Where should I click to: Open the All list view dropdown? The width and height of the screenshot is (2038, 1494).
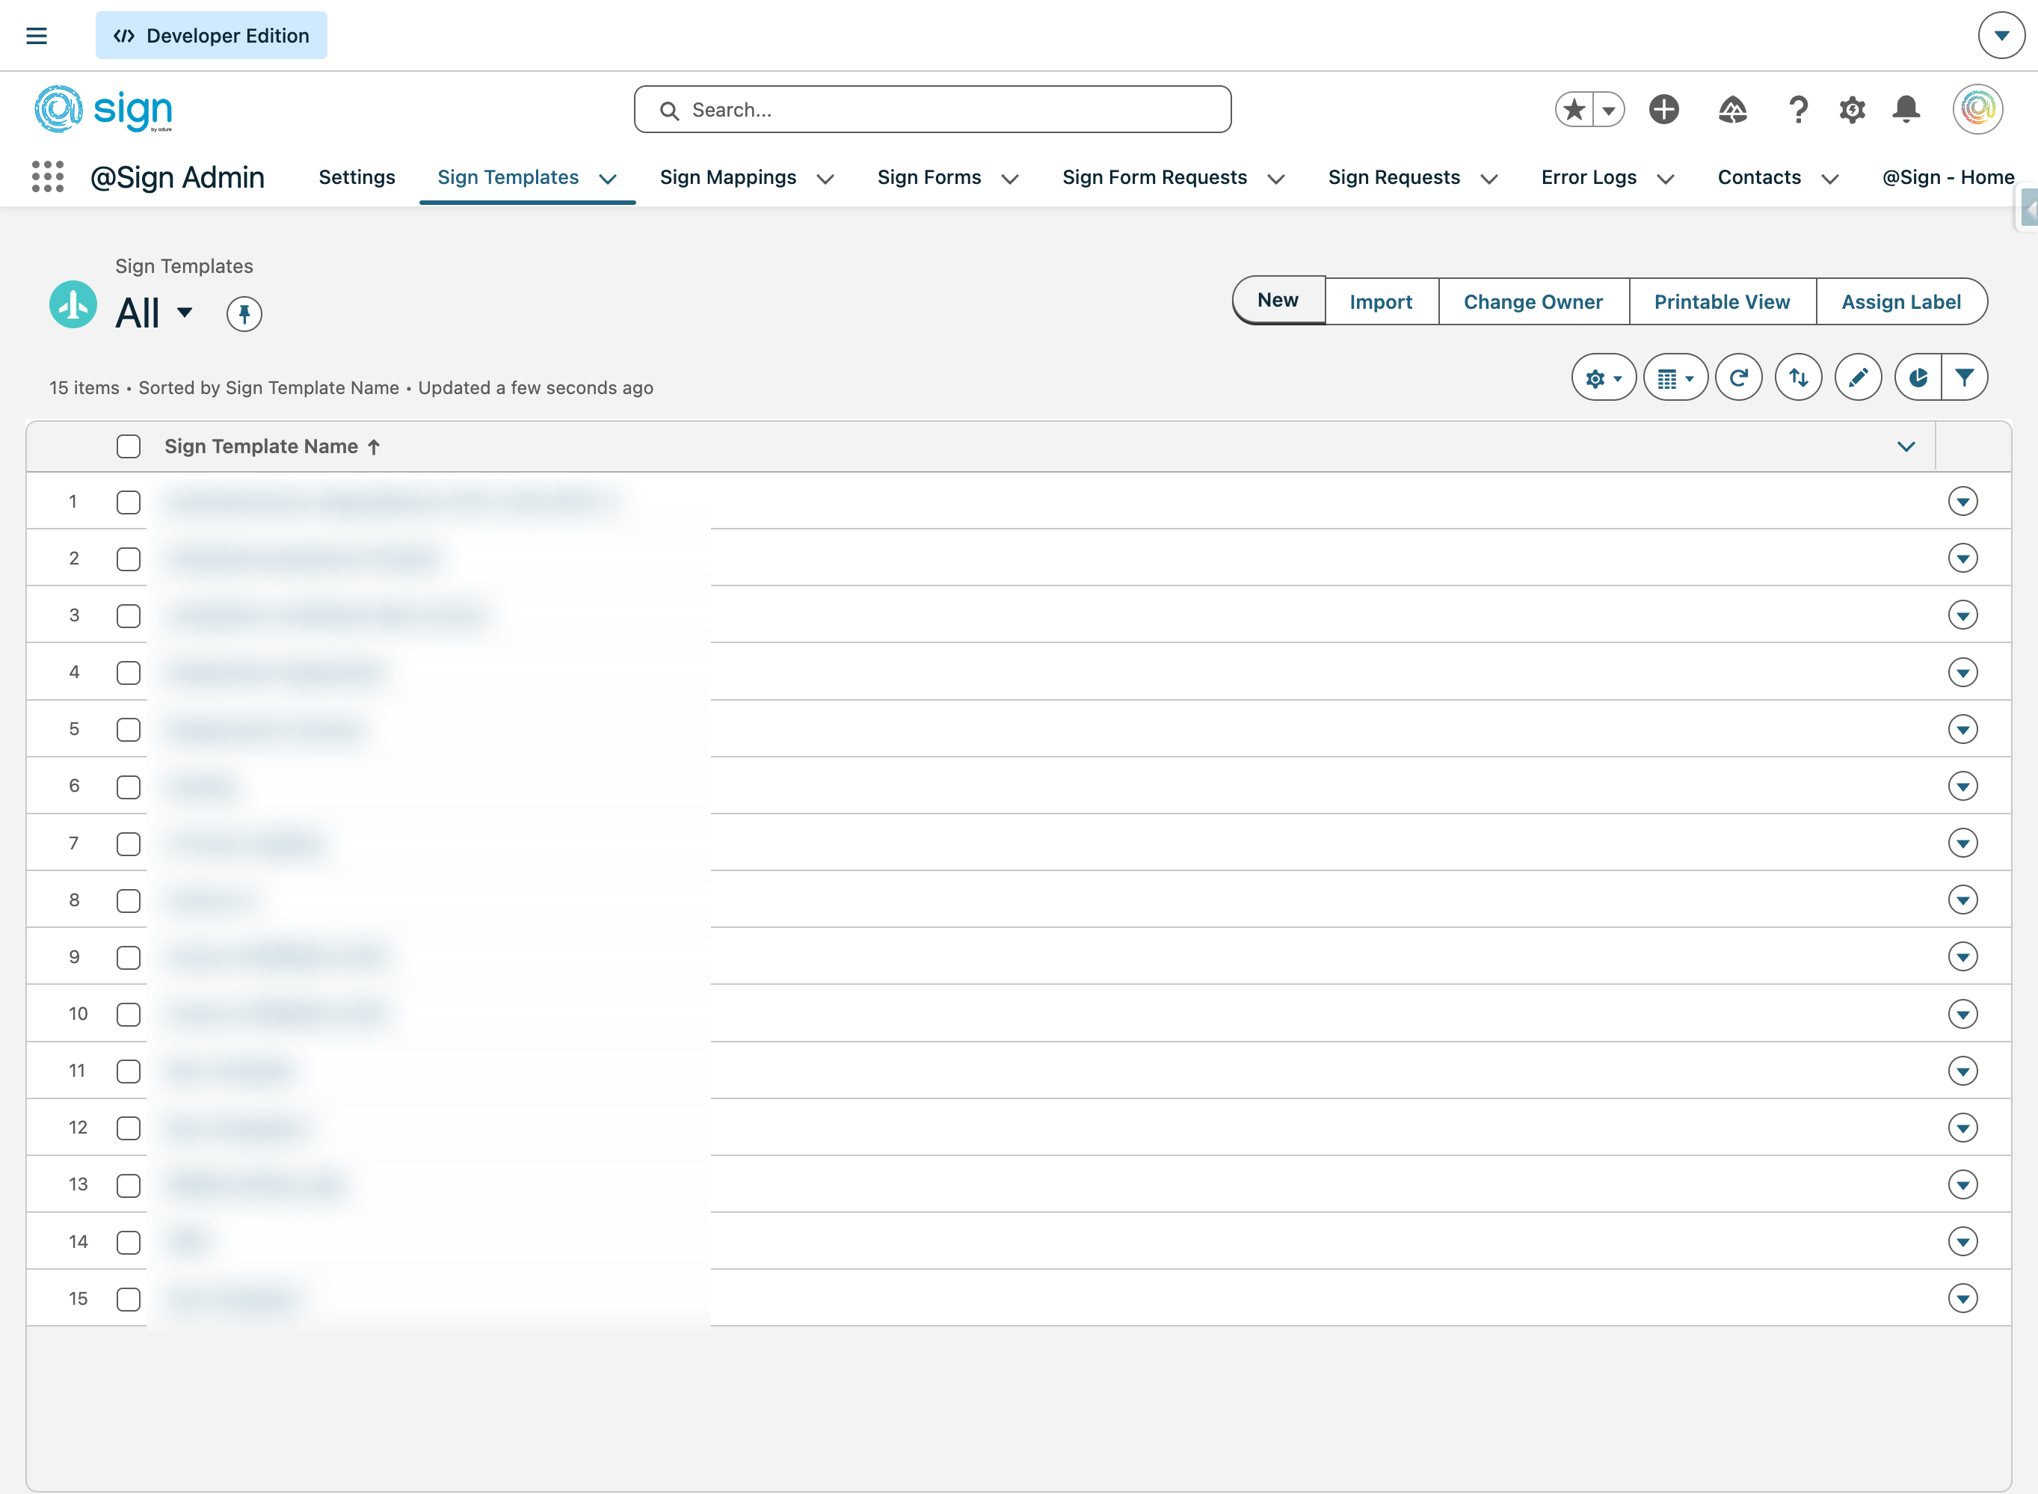(185, 313)
